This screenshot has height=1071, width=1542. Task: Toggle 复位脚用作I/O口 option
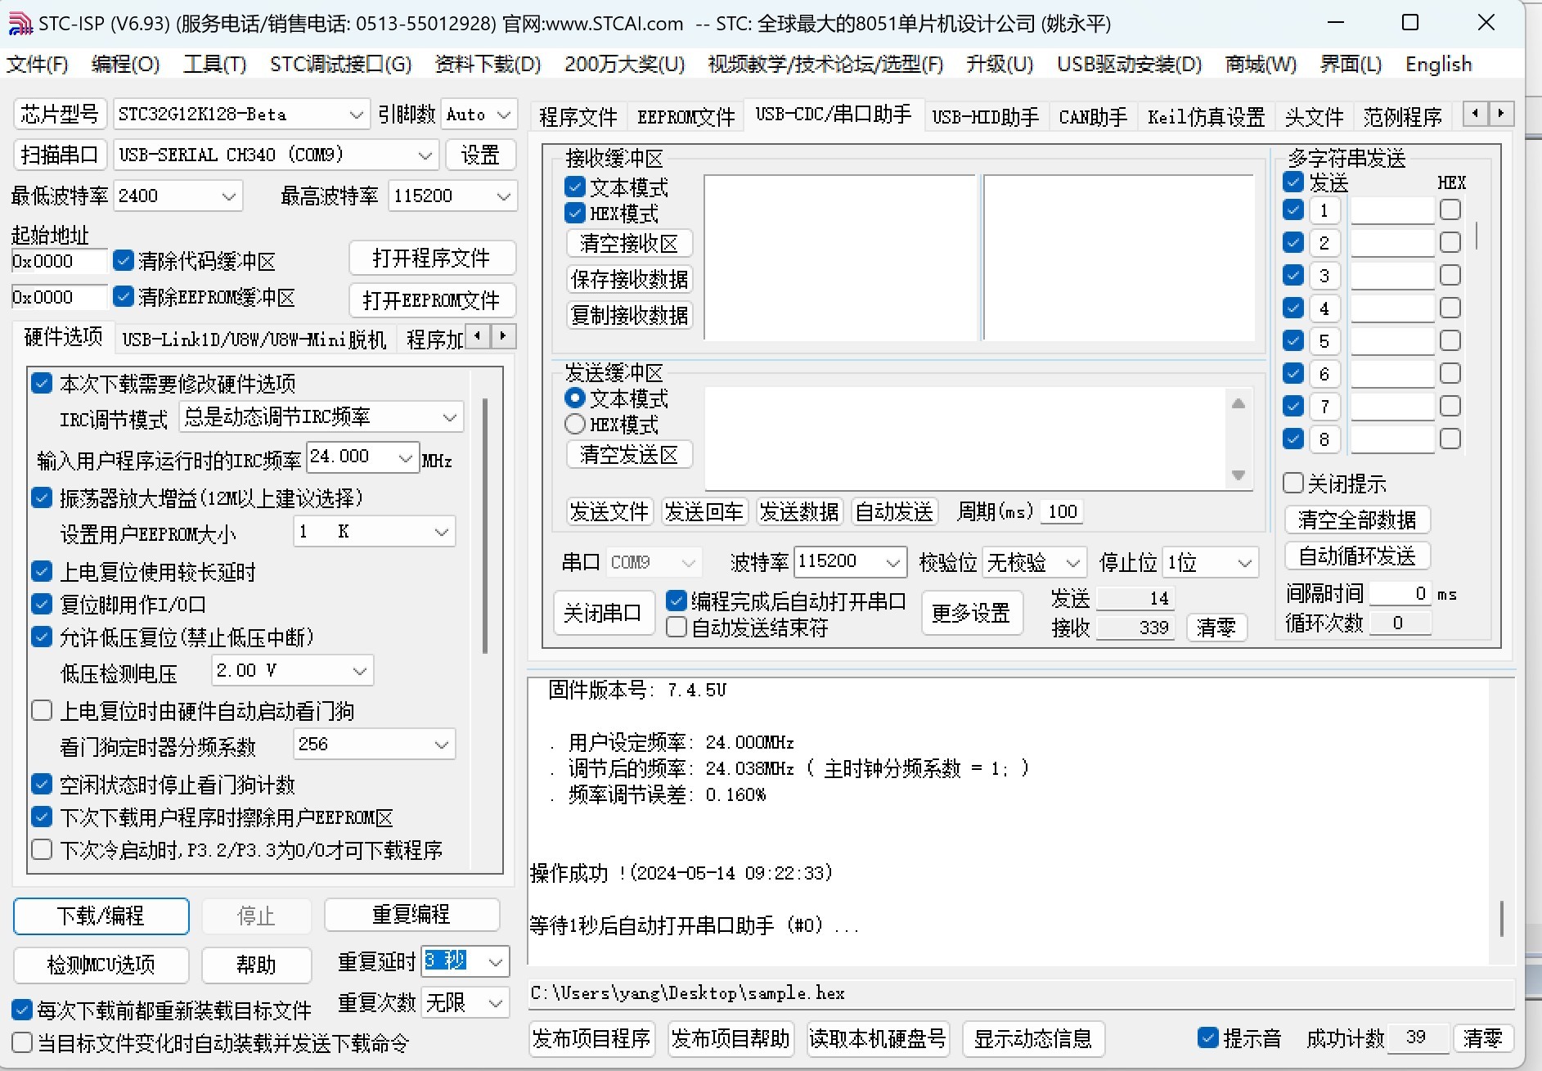42,604
